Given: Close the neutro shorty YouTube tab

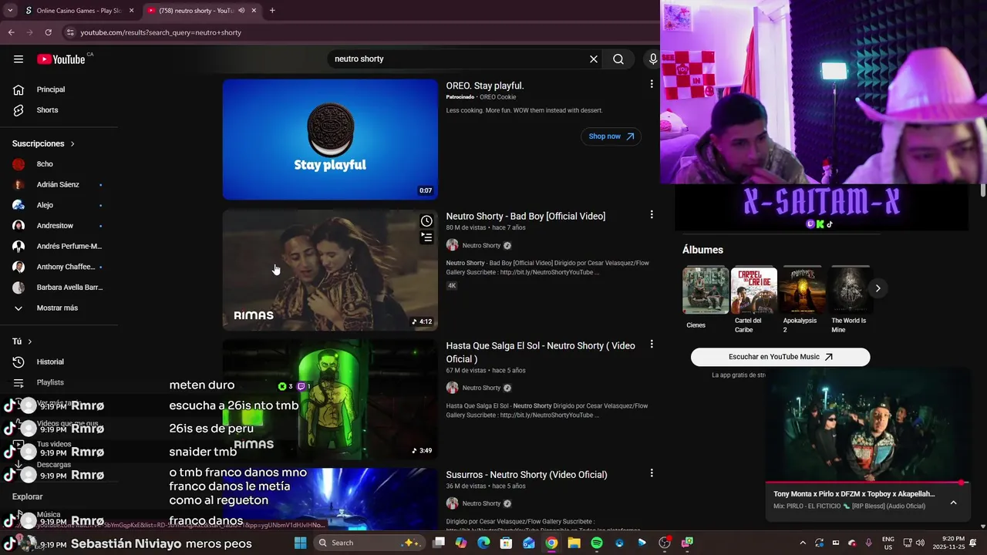Looking at the screenshot, I should (x=254, y=11).
